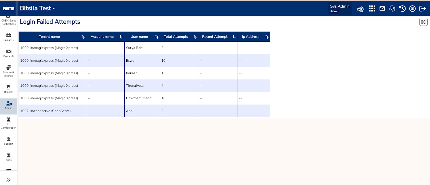Open the announcements speaker icon
This screenshot has height=185, width=430.
[360, 9]
